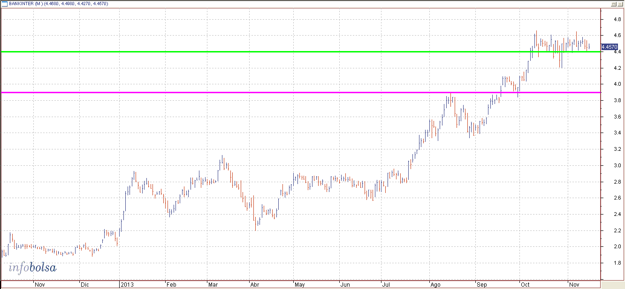Click the Jun date axis label
Viewport: 625px width, 289px height.
pos(345,284)
